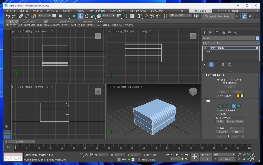Collapse the ポリゴンを編集モード rollout

(x=204, y=75)
